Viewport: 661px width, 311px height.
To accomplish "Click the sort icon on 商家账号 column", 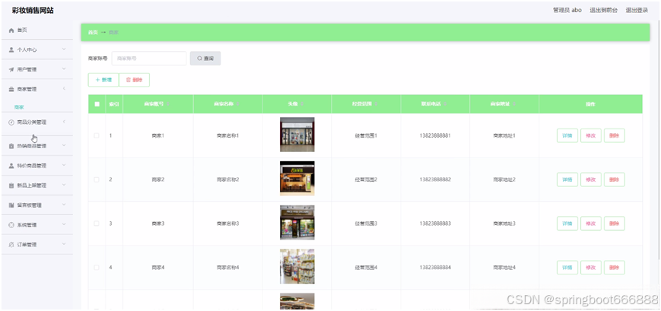I will [x=169, y=104].
